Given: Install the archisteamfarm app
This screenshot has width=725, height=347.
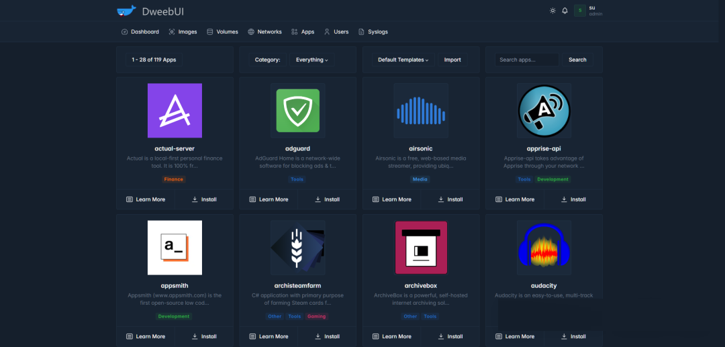Looking at the screenshot, I should click(x=328, y=336).
